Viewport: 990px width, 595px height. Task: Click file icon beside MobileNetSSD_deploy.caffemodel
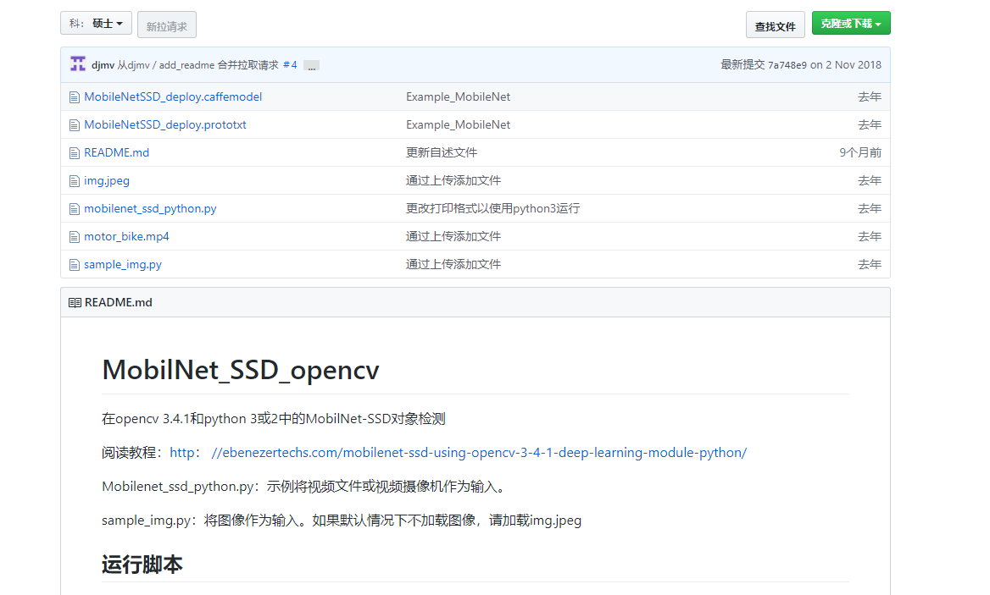pyautogui.click(x=75, y=97)
